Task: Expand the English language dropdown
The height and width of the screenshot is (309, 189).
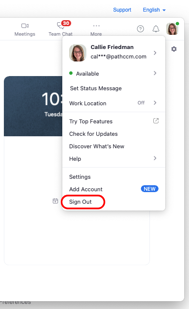Action: click(x=154, y=10)
